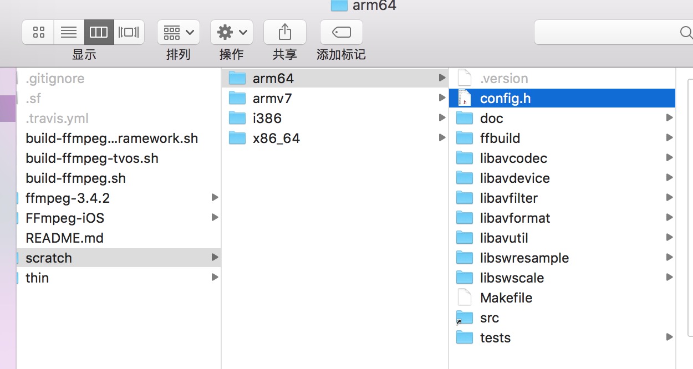Select the .travis.yml file

(x=57, y=119)
